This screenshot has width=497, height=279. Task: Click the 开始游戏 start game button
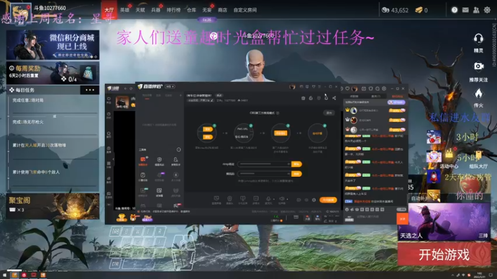(444, 254)
